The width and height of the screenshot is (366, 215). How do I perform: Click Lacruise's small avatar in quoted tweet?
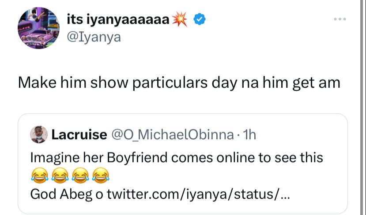tap(38, 134)
